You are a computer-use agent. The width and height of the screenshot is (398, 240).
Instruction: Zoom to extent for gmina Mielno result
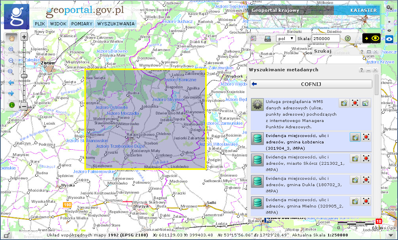pyautogui.click(x=366, y=201)
